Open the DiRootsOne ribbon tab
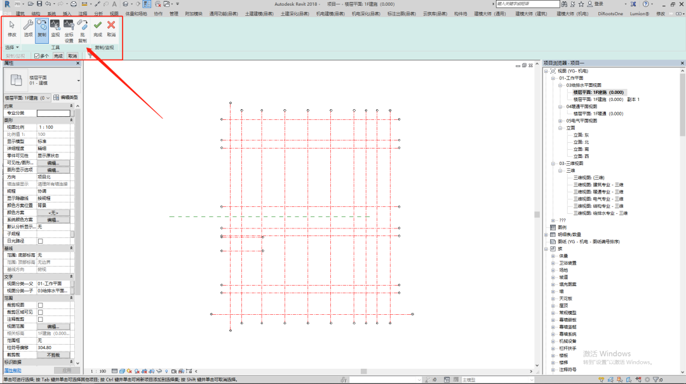Image resolution: width=686 pixels, height=384 pixels. pyautogui.click(x=610, y=13)
